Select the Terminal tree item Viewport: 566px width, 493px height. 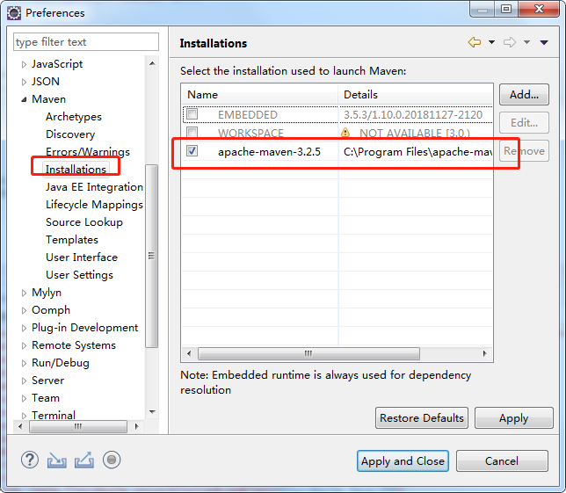click(54, 416)
